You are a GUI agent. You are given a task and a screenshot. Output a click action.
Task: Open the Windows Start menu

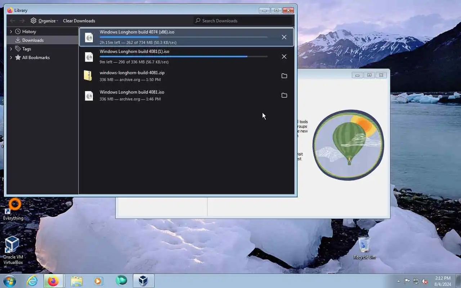pyautogui.click(x=10, y=281)
